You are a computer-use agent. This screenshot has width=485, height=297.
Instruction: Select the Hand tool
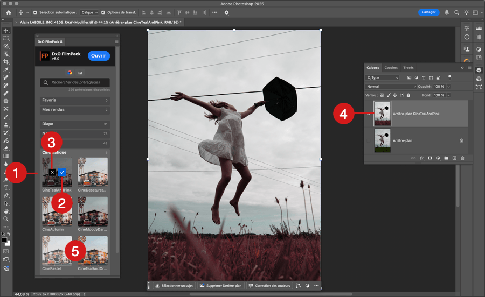click(x=6, y=211)
